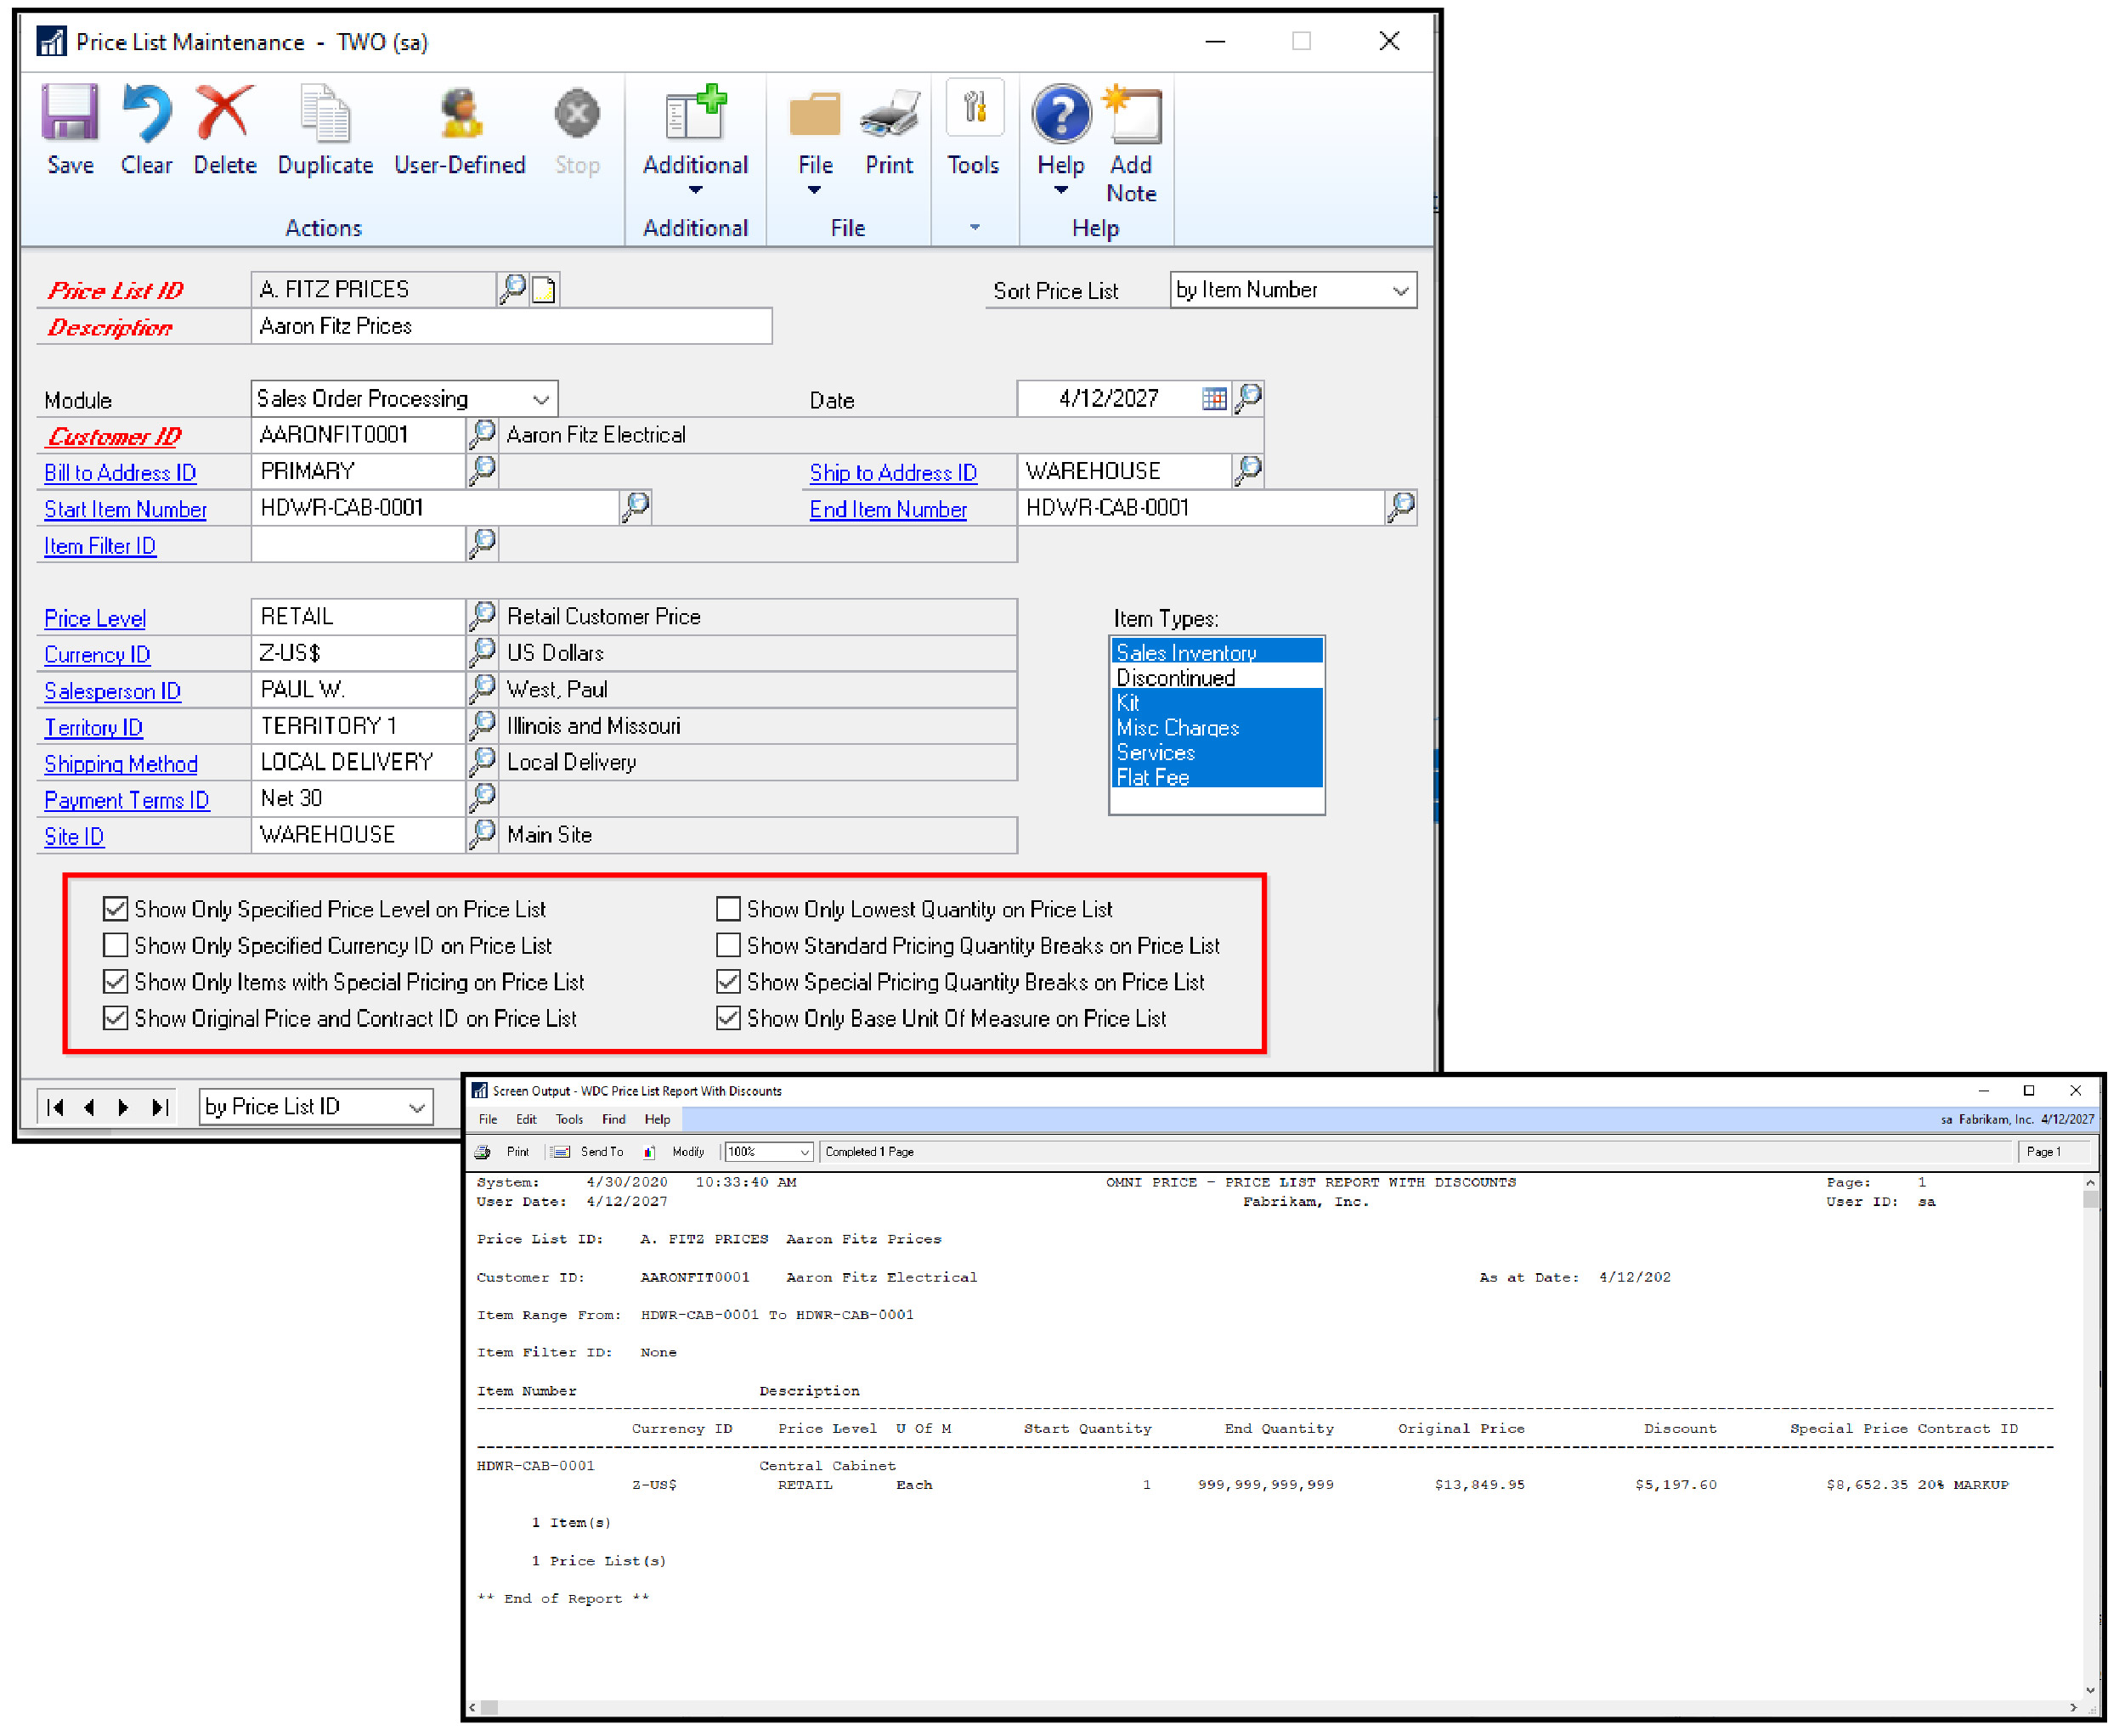2125x1736 pixels.
Task: Click the Help question mark icon
Action: pyautogui.click(x=1060, y=112)
